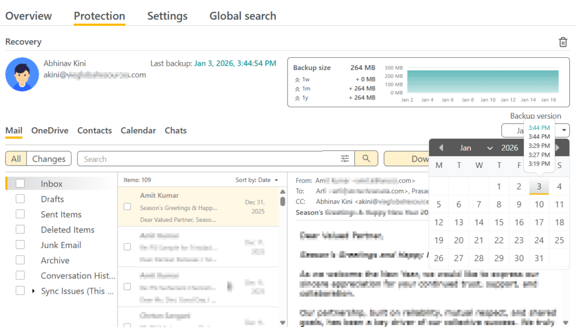
Task: Click the 1y backup size chevron icon
Action: 297,98
